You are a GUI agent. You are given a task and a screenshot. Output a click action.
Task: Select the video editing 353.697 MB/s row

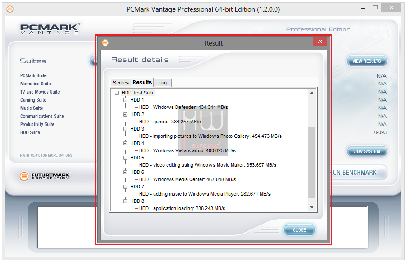[208, 165]
